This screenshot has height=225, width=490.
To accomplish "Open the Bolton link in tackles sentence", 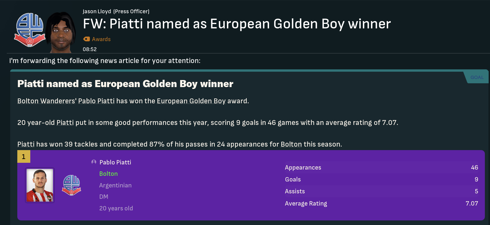I will (x=291, y=144).
